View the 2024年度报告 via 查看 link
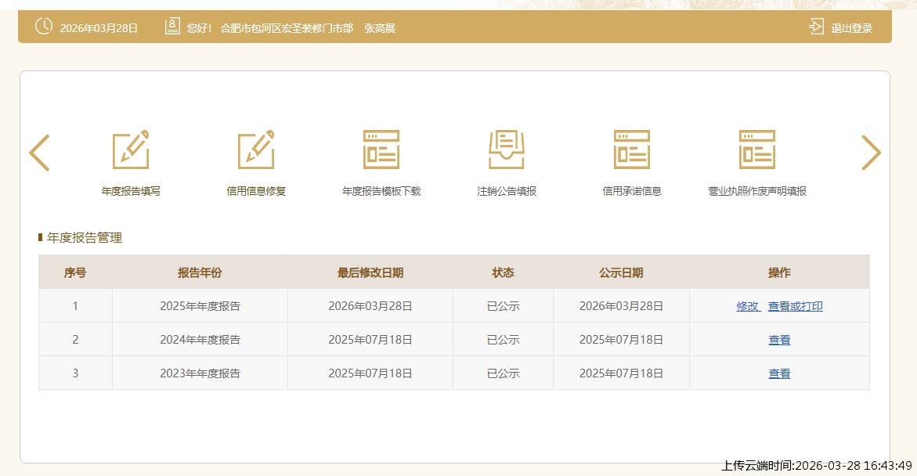The image size is (917, 476). point(779,340)
